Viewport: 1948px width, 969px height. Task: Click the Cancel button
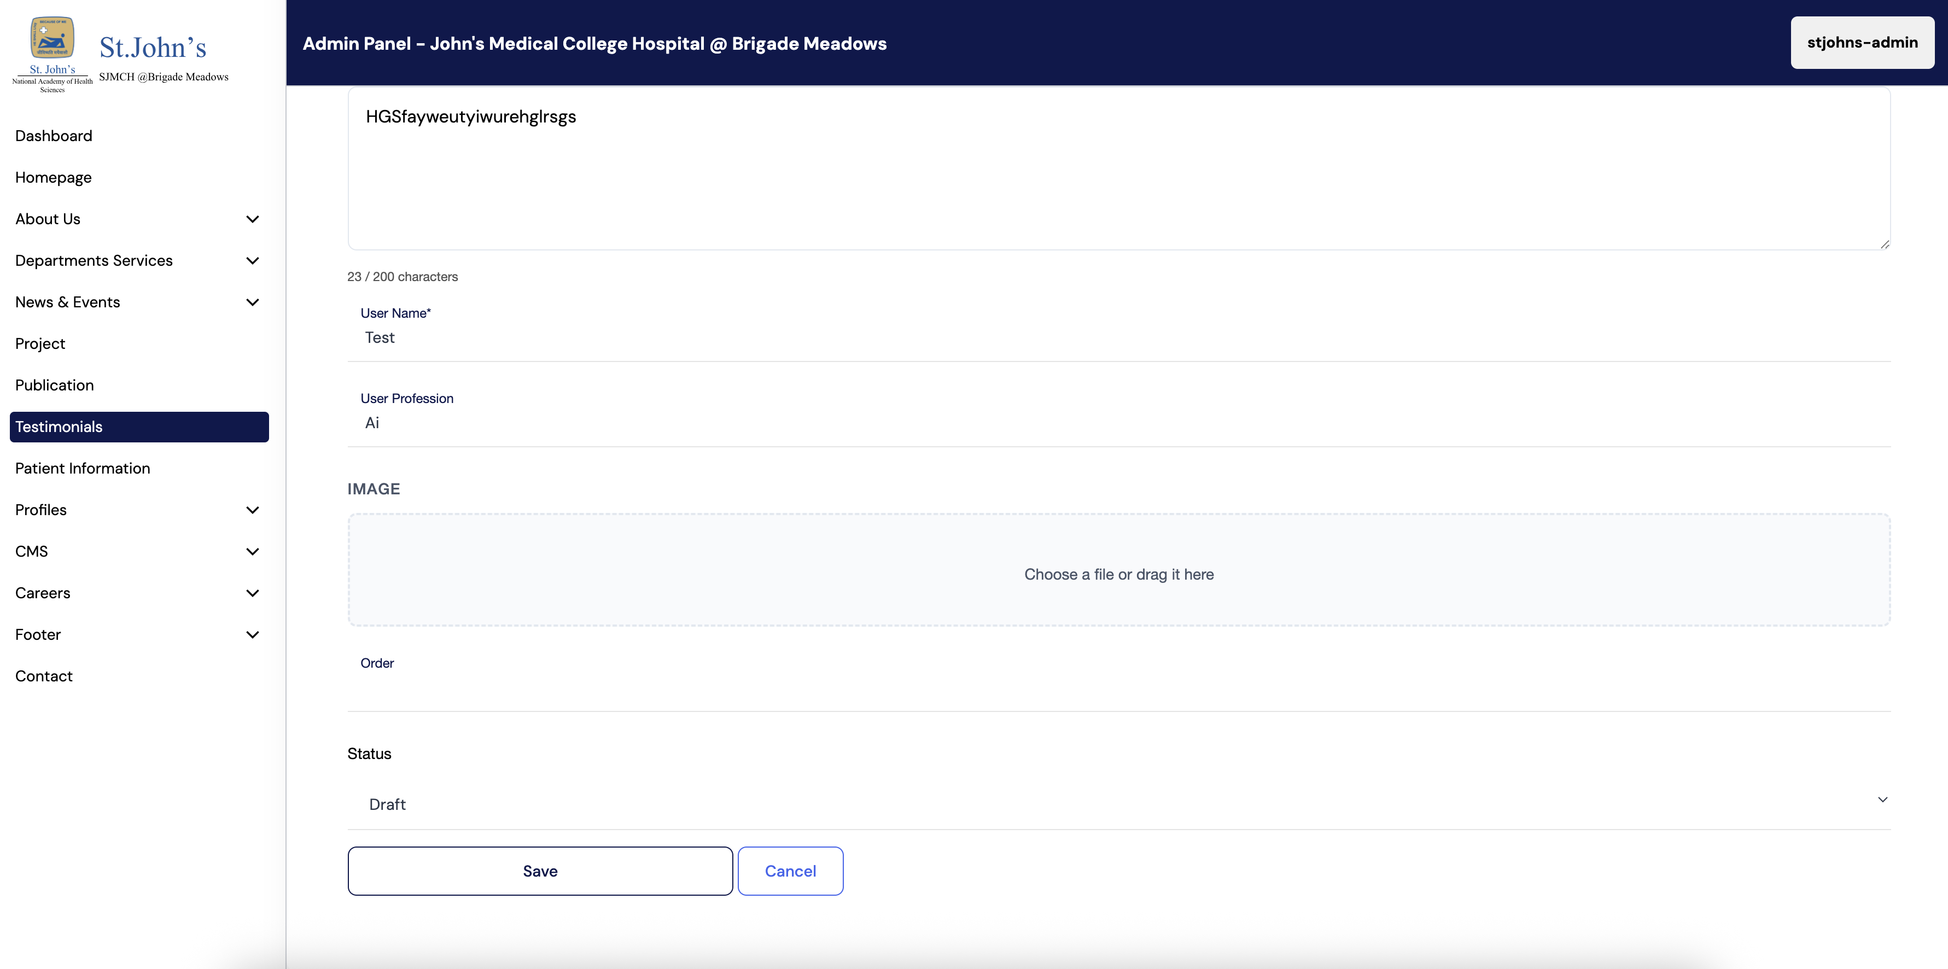pyautogui.click(x=790, y=871)
